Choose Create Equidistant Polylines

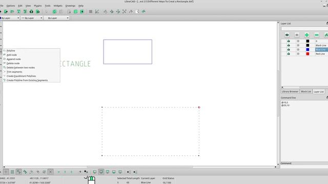pos(31,76)
